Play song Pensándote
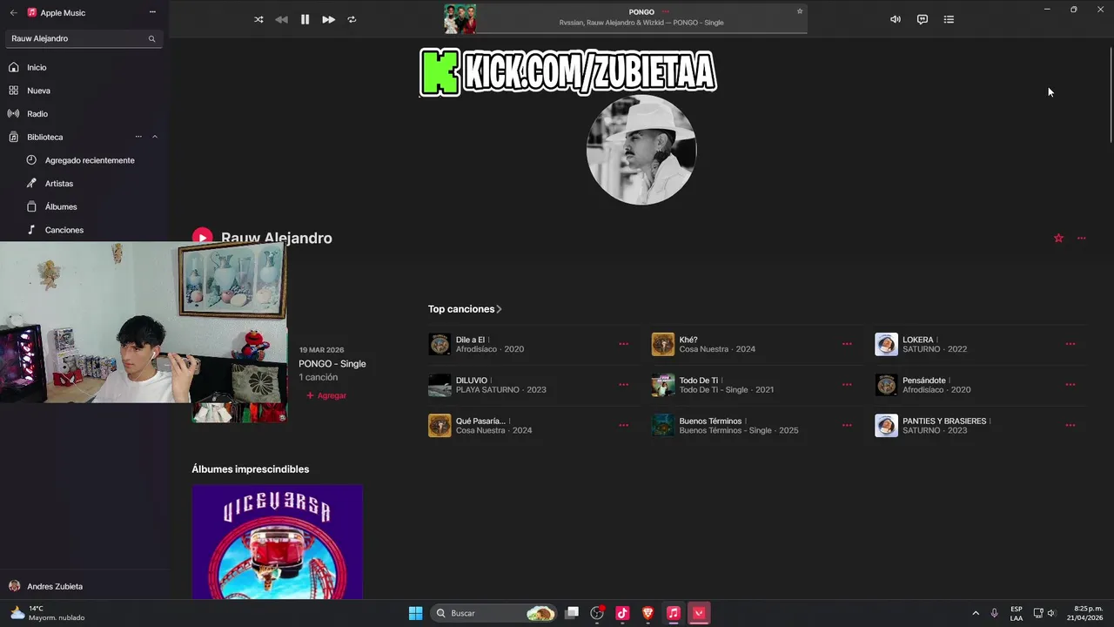 click(x=886, y=385)
